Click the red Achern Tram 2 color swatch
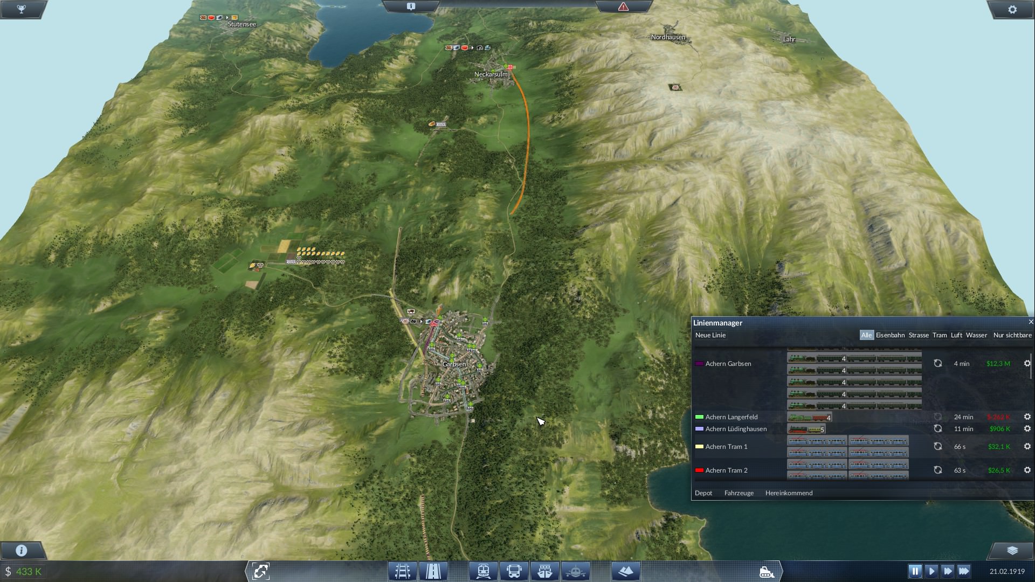Screen dimensions: 1035x582 pyautogui.click(x=699, y=470)
